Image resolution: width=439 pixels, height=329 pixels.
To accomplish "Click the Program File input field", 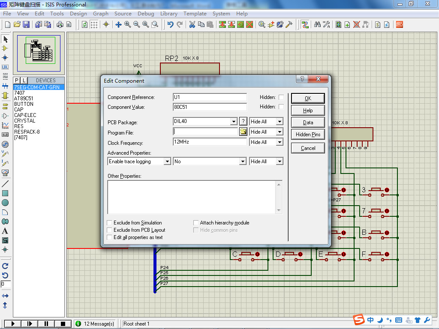I will coord(205,132).
